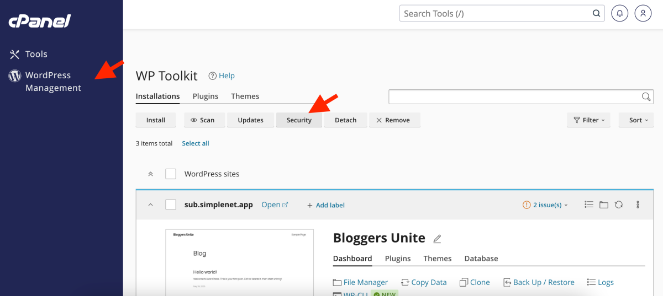This screenshot has width=663, height=296.
Task: Click the refresh icon in site row
Action: pos(619,204)
